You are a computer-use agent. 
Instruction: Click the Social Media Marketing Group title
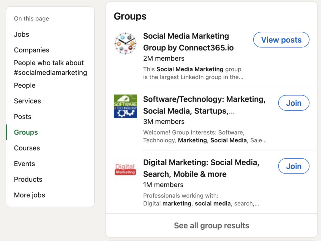186,42
